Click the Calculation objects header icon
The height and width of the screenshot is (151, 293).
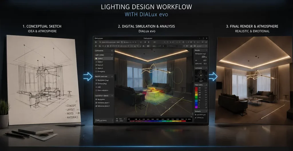tap(112, 96)
